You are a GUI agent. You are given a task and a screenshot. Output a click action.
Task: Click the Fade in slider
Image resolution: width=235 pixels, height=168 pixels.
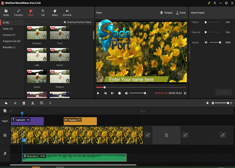click(x=213, y=22)
